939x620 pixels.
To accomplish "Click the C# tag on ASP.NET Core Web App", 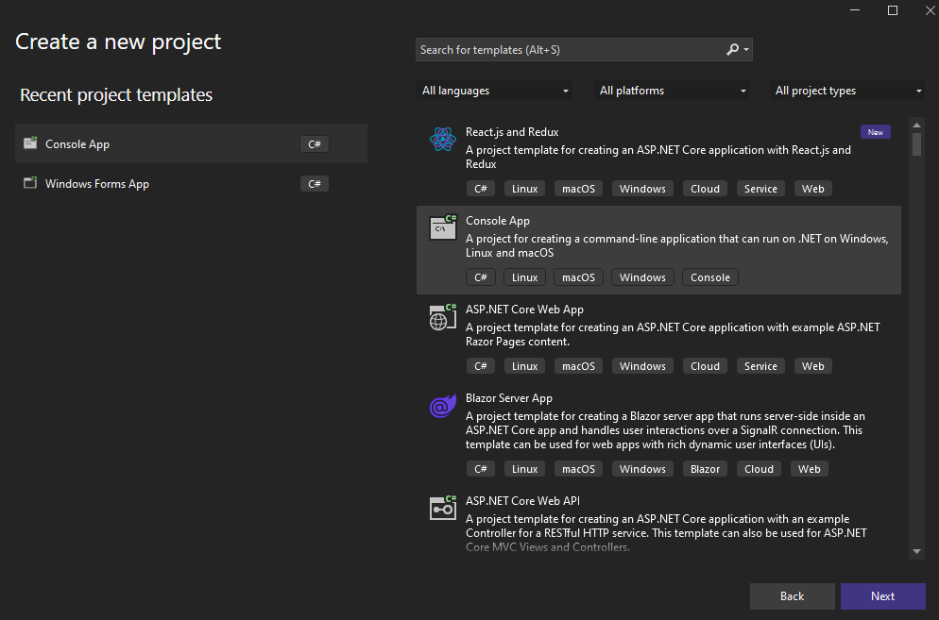I will [x=481, y=365].
